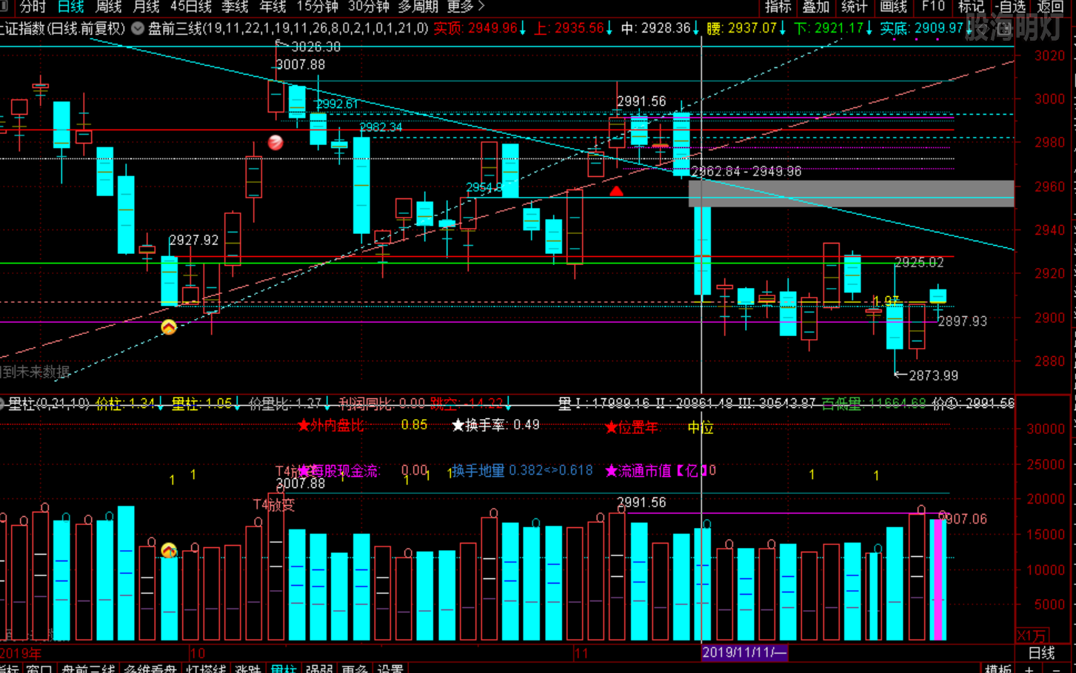Select the 涨跌 indicator tab
The height and width of the screenshot is (673, 1076).
point(247,669)
